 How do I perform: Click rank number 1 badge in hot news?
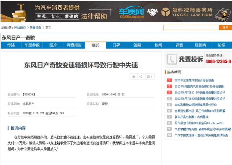coord(169,81)
